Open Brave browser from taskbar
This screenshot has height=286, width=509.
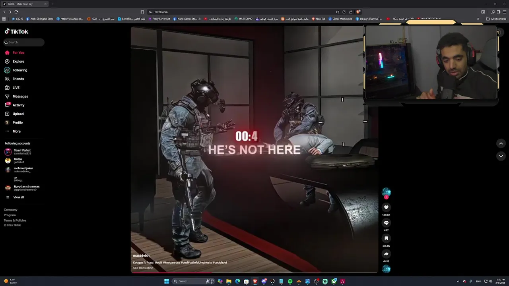255,281
